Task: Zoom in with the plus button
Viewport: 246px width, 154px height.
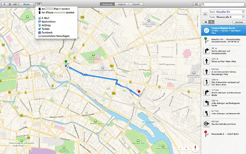Action: (186, 149)
